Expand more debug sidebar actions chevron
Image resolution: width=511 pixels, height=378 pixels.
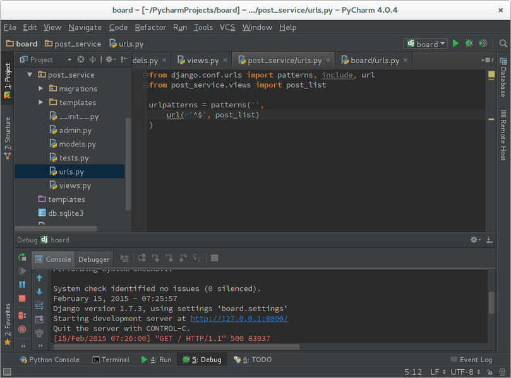[x=23, y=346]
